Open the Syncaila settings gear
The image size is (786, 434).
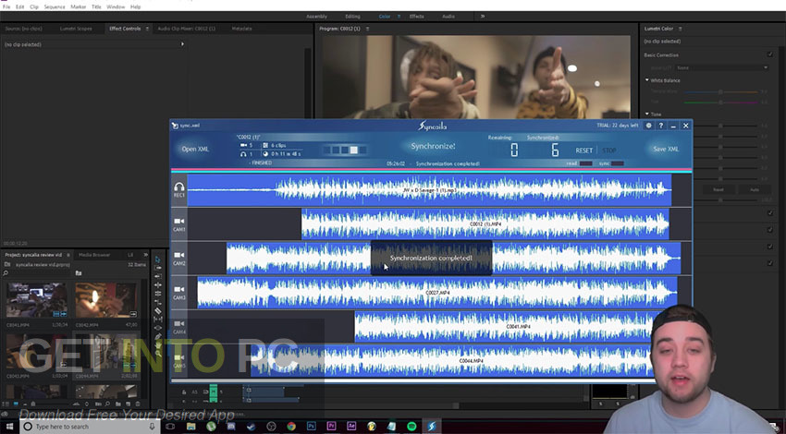[649, 126]
